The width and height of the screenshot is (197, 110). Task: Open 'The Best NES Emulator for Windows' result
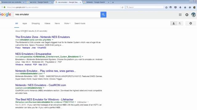click(x=44, y=99)
